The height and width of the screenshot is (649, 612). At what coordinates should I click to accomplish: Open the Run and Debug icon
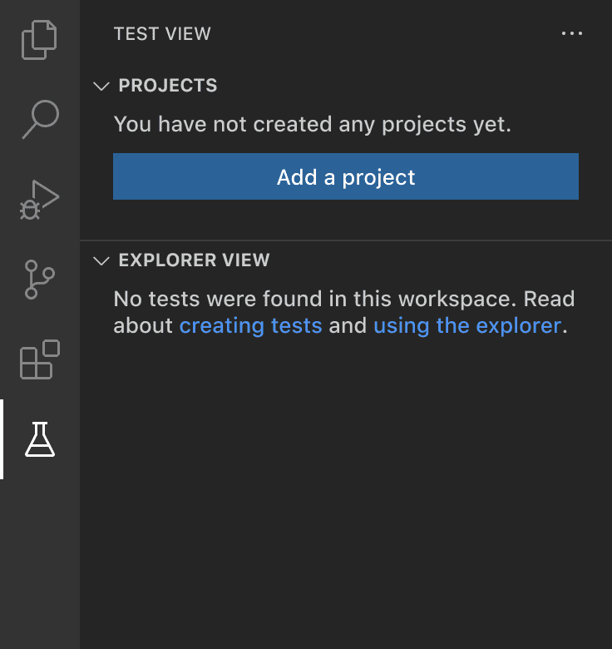(x=39, y=200)
